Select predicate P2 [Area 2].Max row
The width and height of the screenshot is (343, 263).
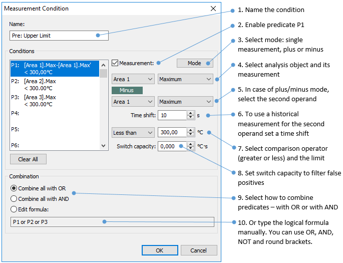(x=55, y=85)
